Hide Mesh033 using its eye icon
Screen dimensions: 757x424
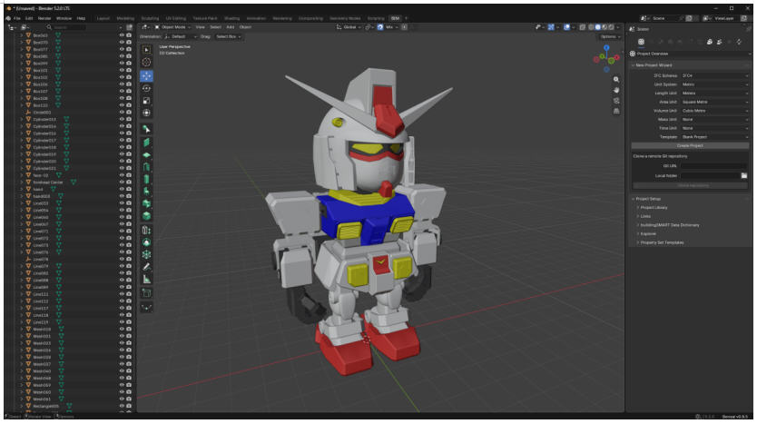click(x=122, y=343)
